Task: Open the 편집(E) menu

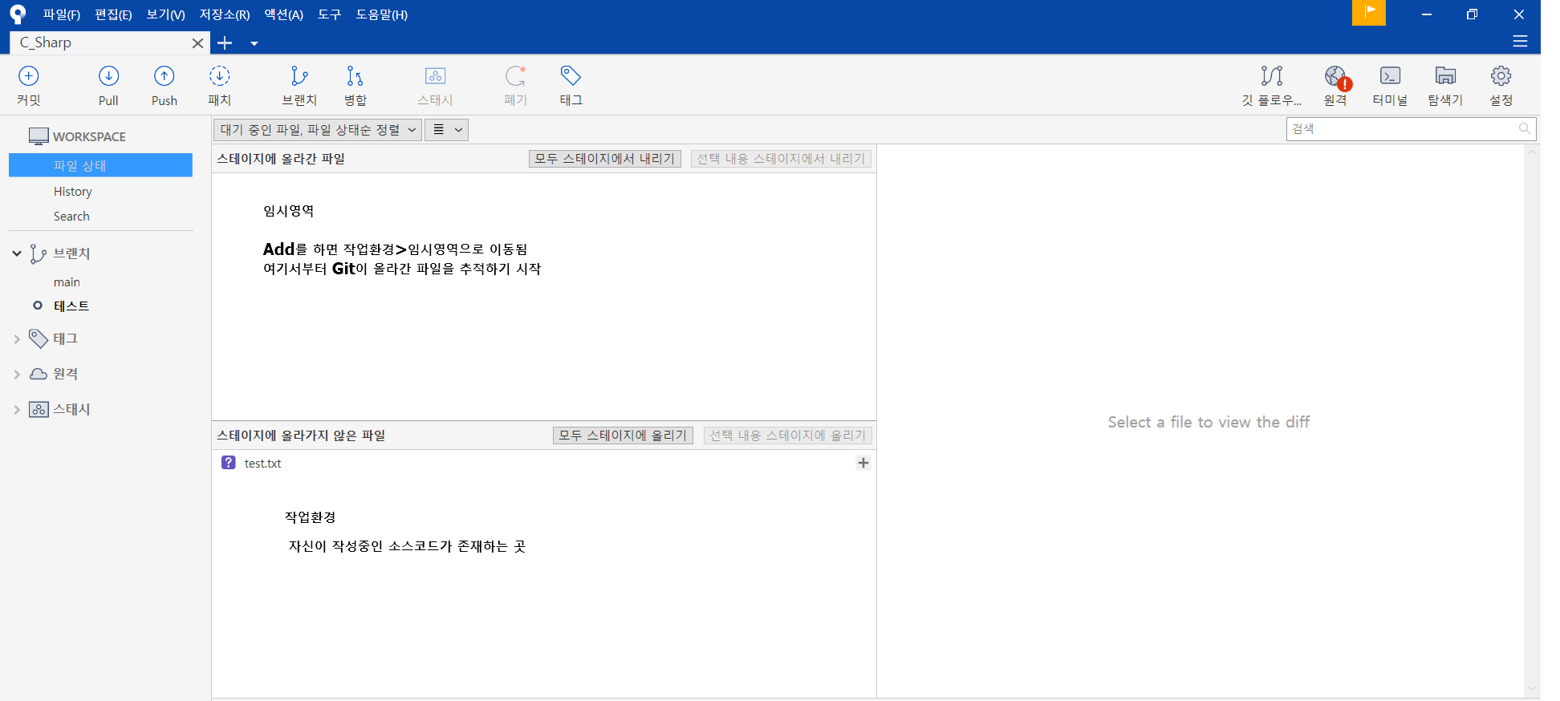Action: pos(113,14)
